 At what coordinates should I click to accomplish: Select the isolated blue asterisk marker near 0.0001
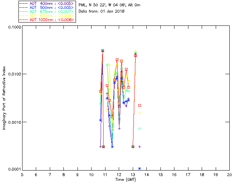pos(139,168)
